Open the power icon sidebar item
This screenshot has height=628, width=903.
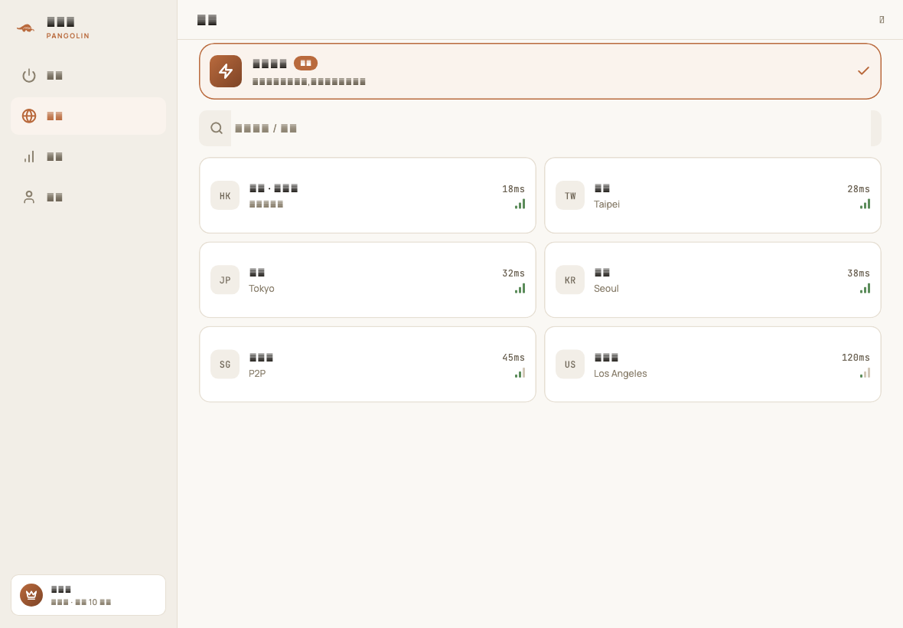[x=88, y=76]
